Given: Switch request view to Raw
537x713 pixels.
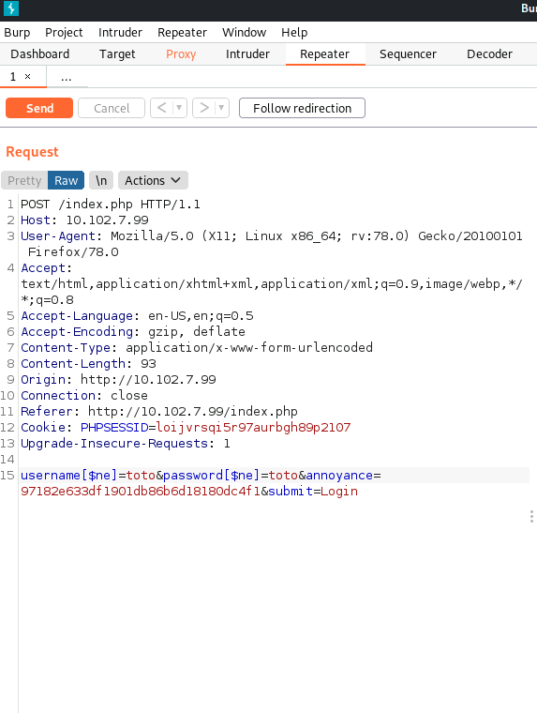Looking at the screenshot, I should pyautogui.click(x=67, y=180).
